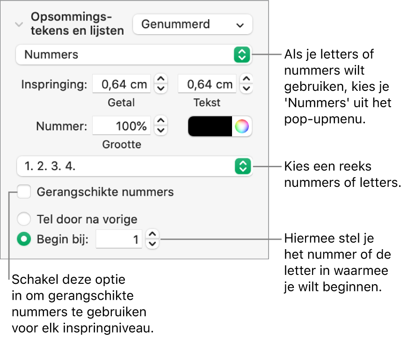Increase the Getal indent value

(x=161, y=79)
